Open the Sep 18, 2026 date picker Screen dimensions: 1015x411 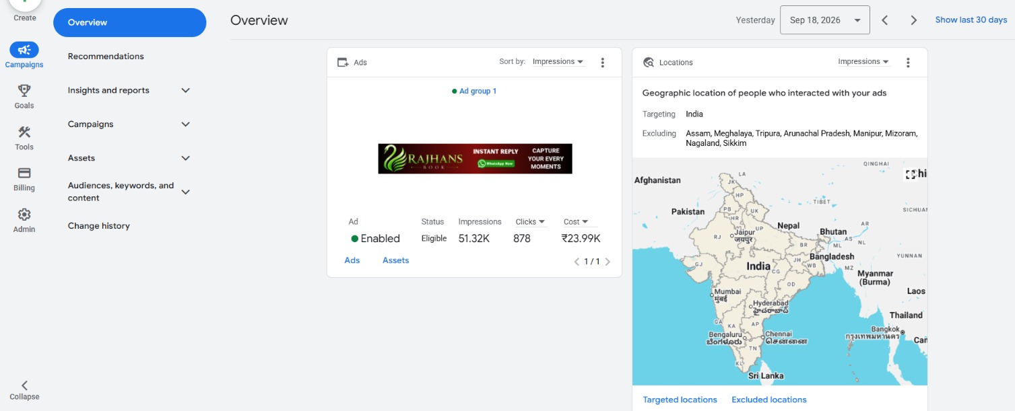pos(825,20)
